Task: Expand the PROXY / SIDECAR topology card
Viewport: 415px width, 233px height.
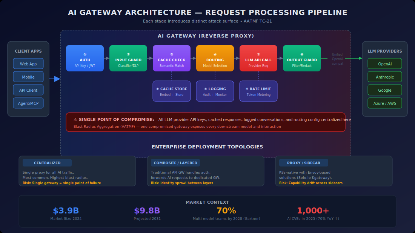Action: 303,163
